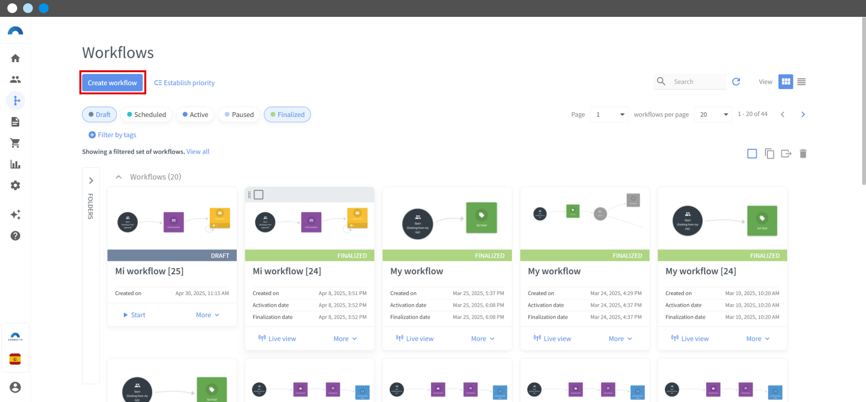
Task: Open the workflows per page dropdown
Action: 713,115
